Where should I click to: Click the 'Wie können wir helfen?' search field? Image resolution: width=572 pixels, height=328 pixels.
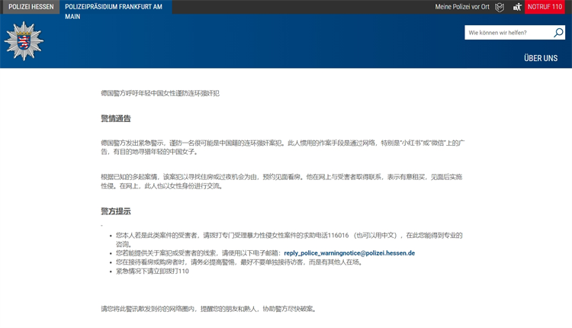(x=508, y=33)
